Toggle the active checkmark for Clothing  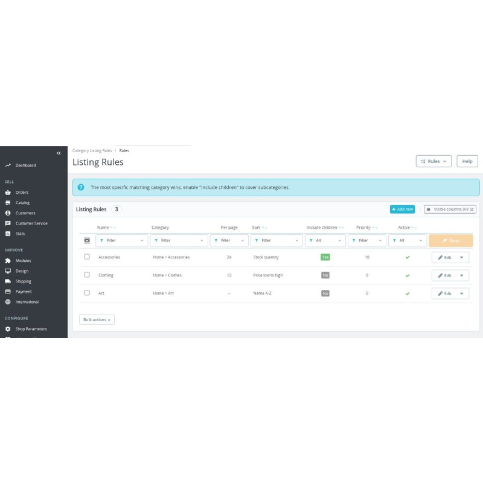(408, 276)
